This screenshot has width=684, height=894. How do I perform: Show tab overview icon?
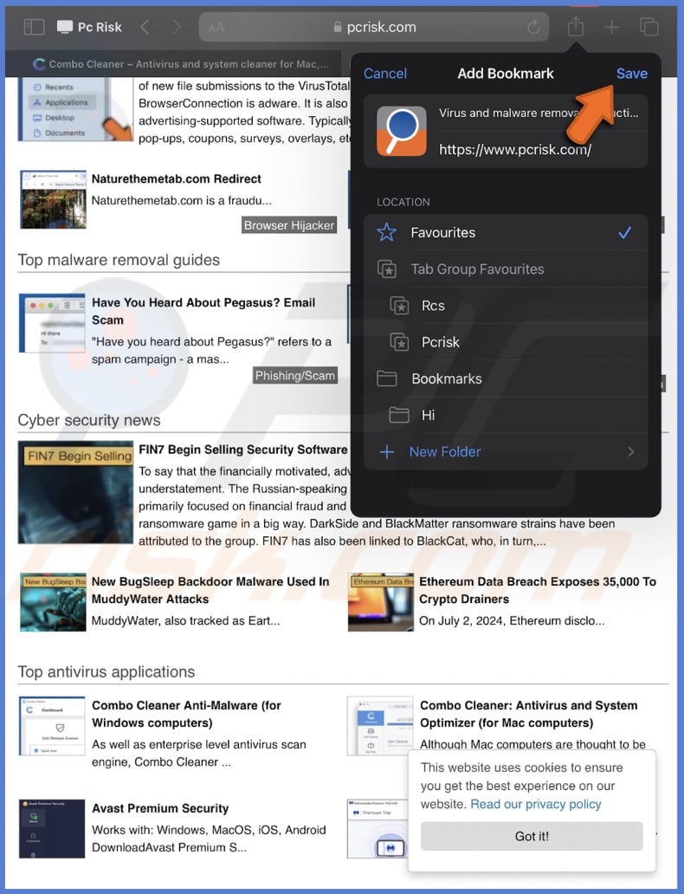pos(649,27)
